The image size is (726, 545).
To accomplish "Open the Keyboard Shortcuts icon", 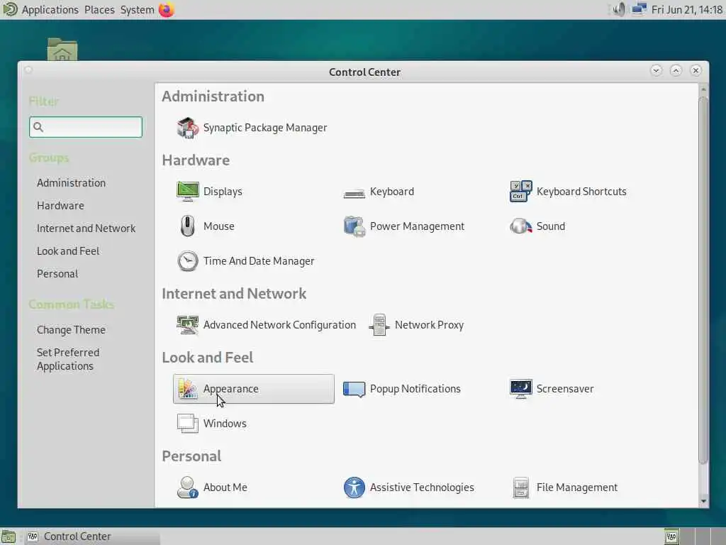I will [x=521, y=192].
